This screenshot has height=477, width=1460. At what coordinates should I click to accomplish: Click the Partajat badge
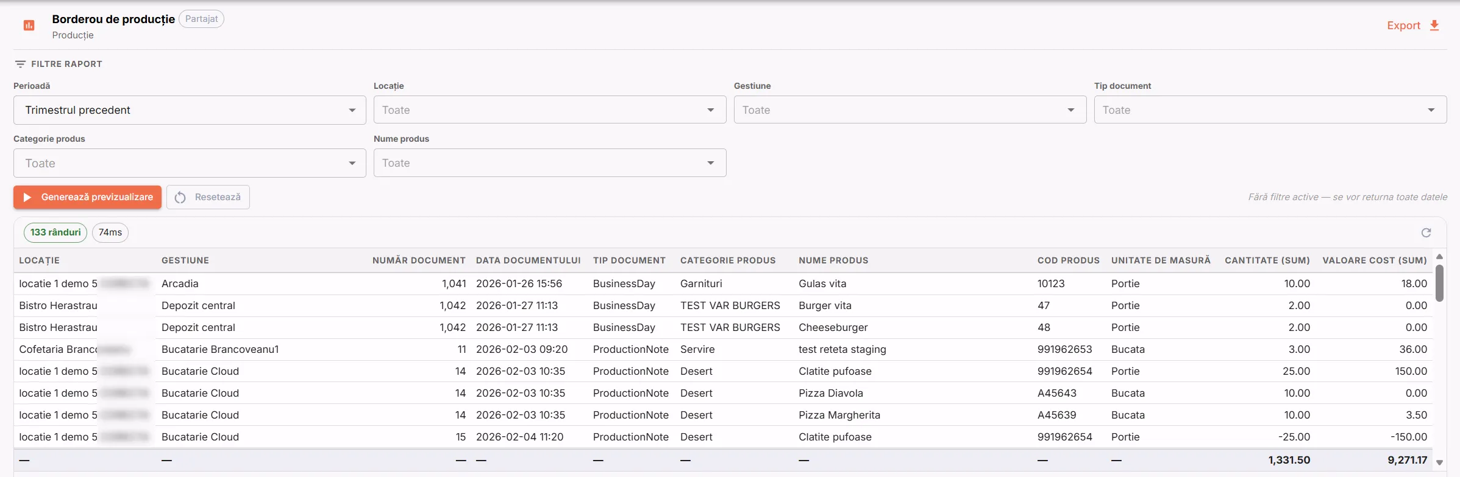point(201,19)
